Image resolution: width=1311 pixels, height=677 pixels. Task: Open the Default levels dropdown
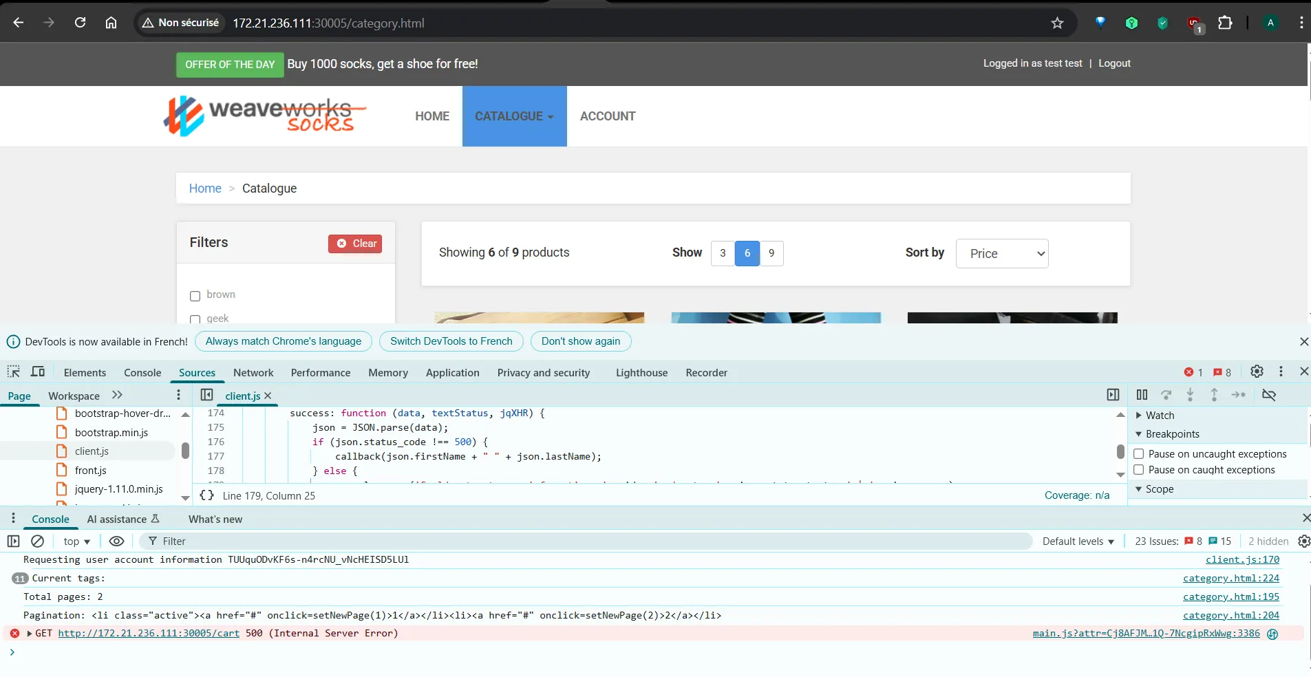tap(1078, 541)
